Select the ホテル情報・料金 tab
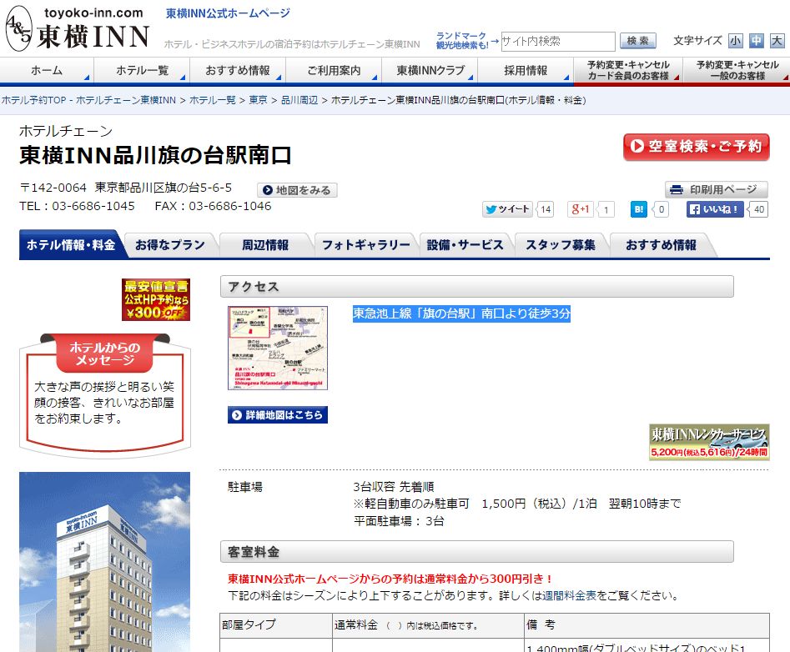Viewport: 790px width, 652px height. pos(71,244)
